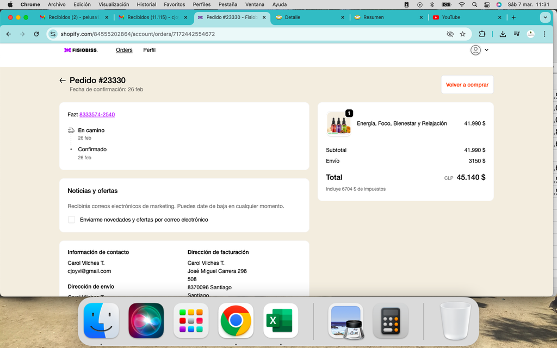
Task: Click the En camino shipping status
Action: 91,130
